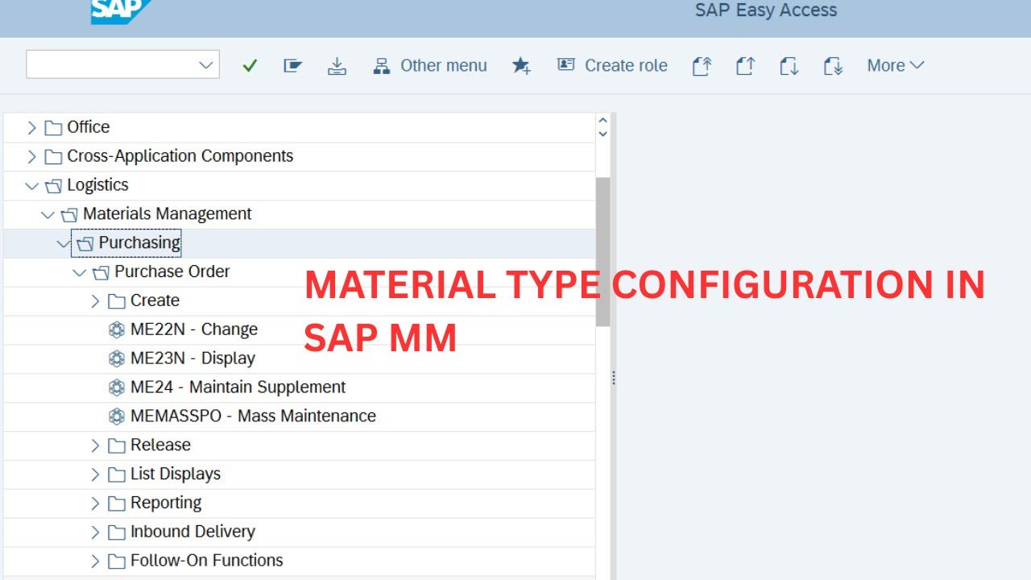Image resolution: width=1031 pixels, height=580 pixels.
Task: Select ME24 - Maintain Supplement transaction
Action: [238, 387]
